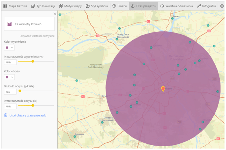This screenshot has height=150, width=226.
Task: Click the Styl symbolu toolbar item
Action: click(97, 6)
